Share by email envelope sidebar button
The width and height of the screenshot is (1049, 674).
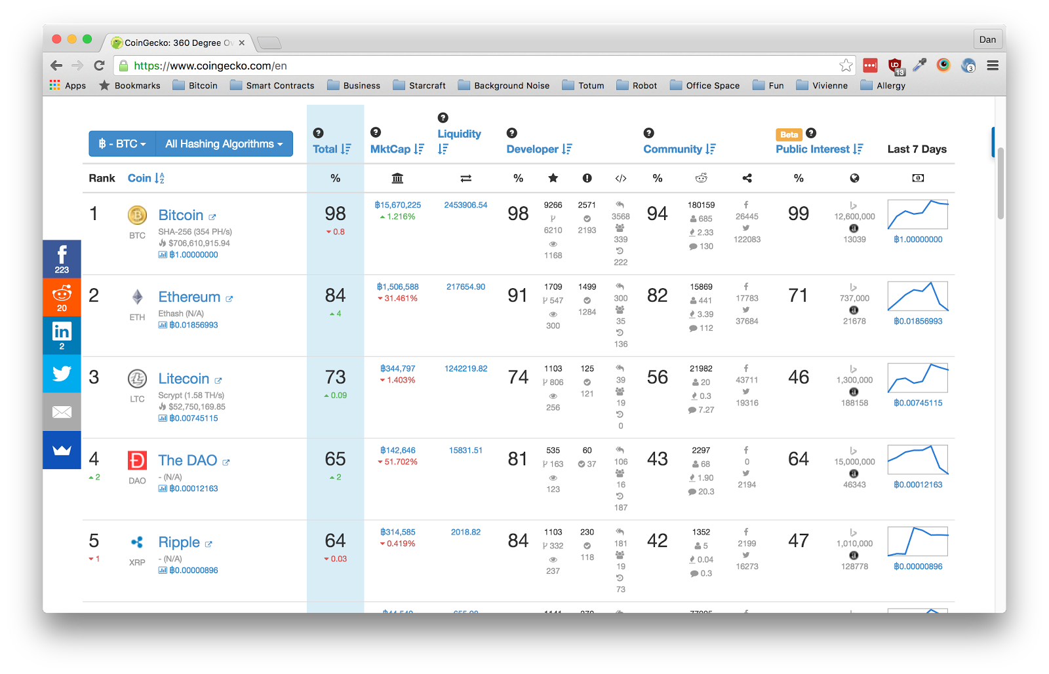click(62, 412)
